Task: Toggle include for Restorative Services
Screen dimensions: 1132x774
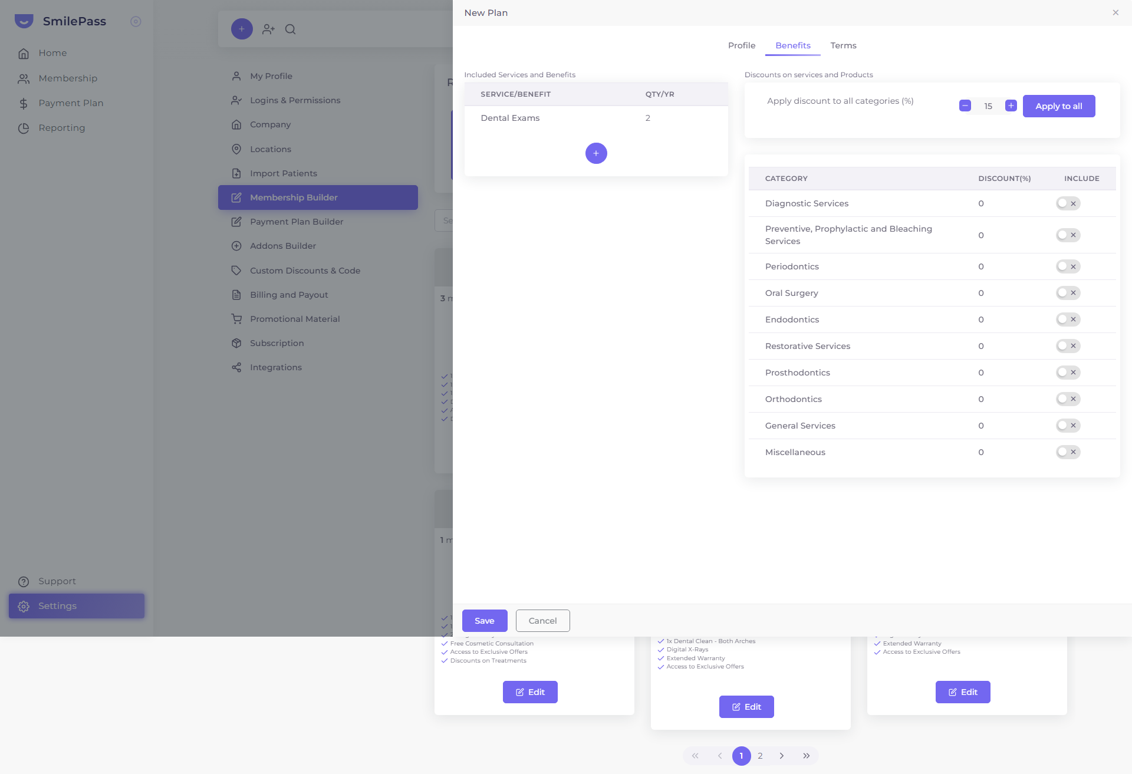Action: click(1068, 346)
